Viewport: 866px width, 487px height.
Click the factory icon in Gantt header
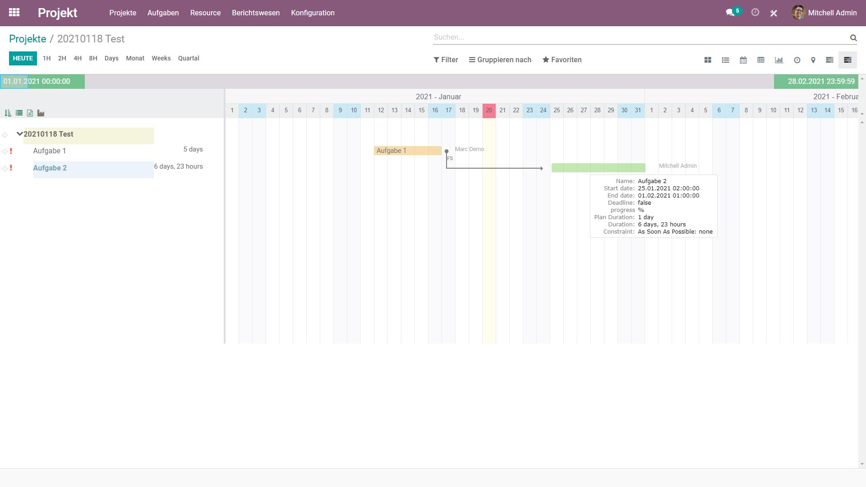41,113
